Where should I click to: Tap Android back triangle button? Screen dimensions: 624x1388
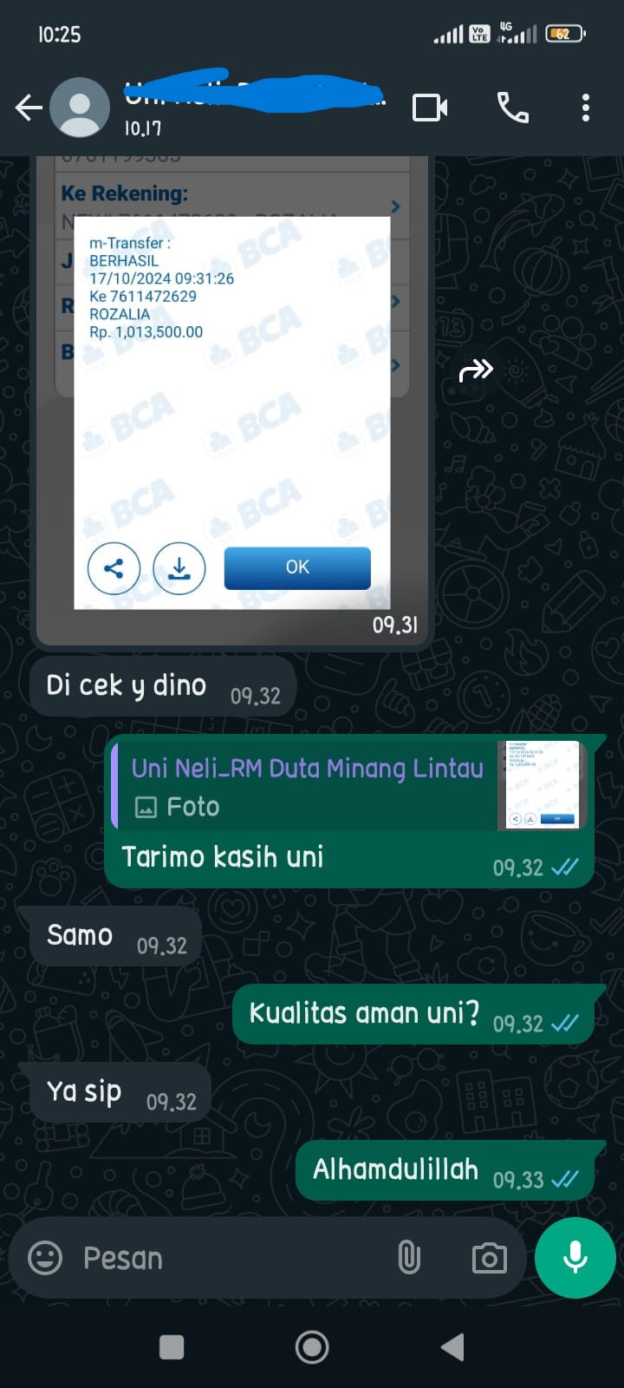(x=452, y=1347)
